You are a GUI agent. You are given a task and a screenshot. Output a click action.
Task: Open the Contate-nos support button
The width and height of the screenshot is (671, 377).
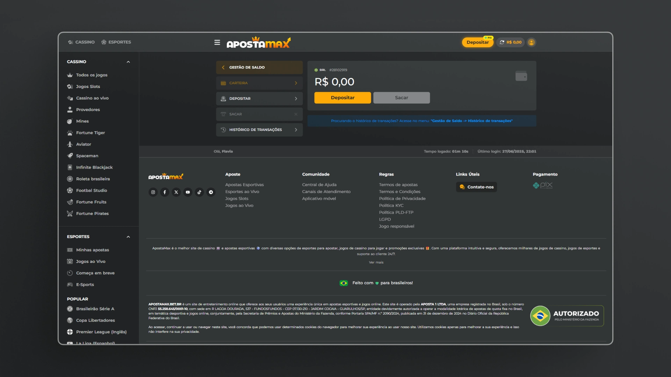click(x=476, y=187)
